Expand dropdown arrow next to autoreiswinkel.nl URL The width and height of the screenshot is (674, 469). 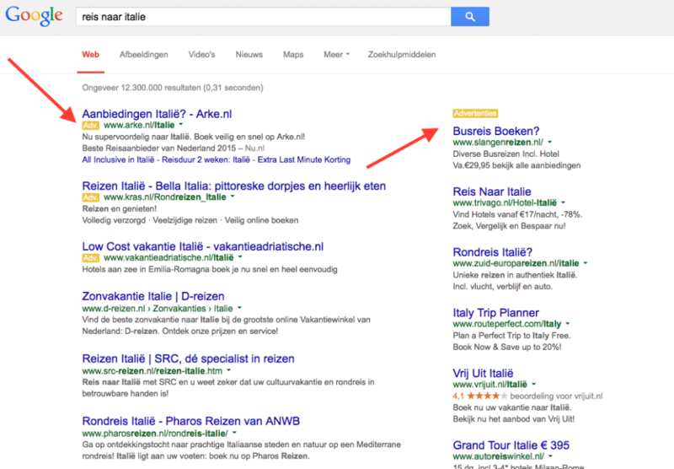click(551, 456)
